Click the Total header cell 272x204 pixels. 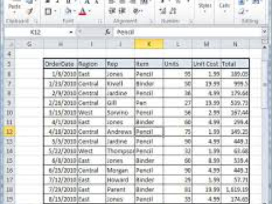235,64
